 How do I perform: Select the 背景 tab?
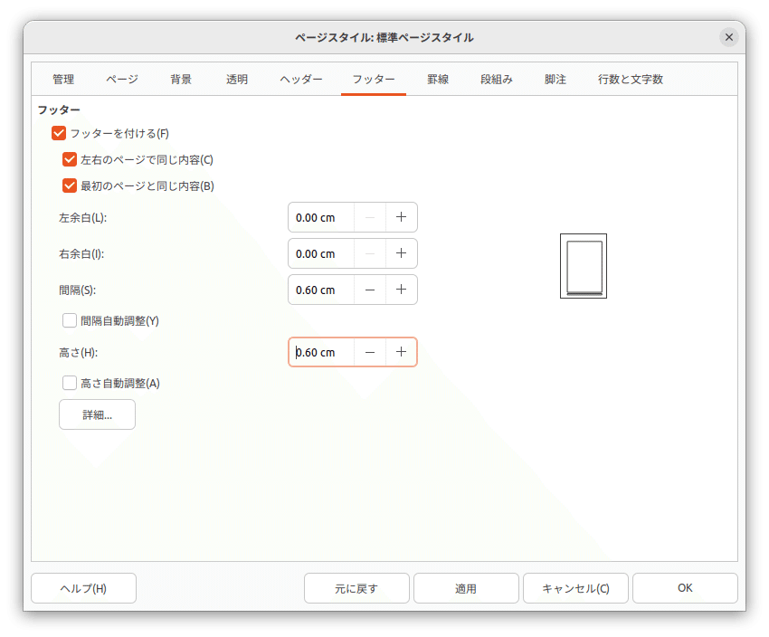(x=180, y=80)
